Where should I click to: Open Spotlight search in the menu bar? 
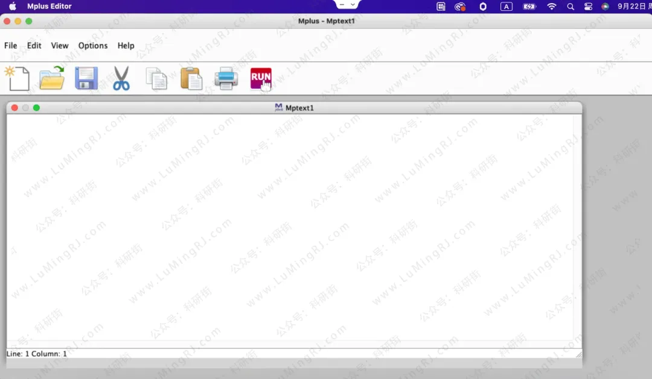point(570,6)
